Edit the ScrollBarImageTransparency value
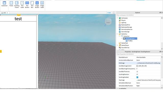 pos(148,69)
